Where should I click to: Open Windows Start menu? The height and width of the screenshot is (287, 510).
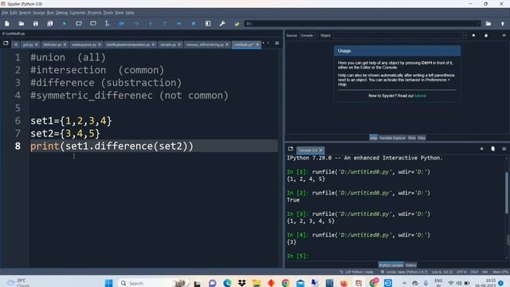point(108,283)
